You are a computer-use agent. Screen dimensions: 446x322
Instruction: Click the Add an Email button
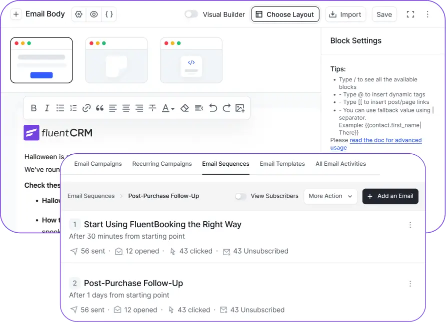(390, 196)
